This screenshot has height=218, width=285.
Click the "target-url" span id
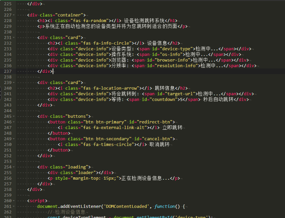[180, 94]
